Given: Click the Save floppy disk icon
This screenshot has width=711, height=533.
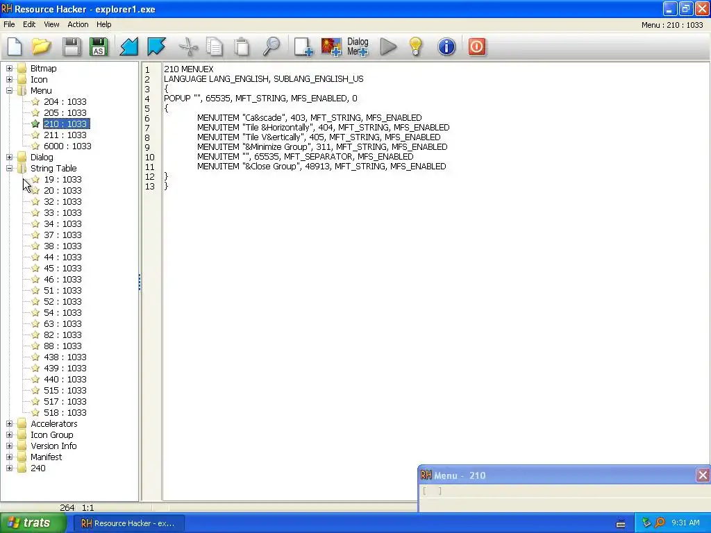Looking at the screenshot, I should pos(72,46).
